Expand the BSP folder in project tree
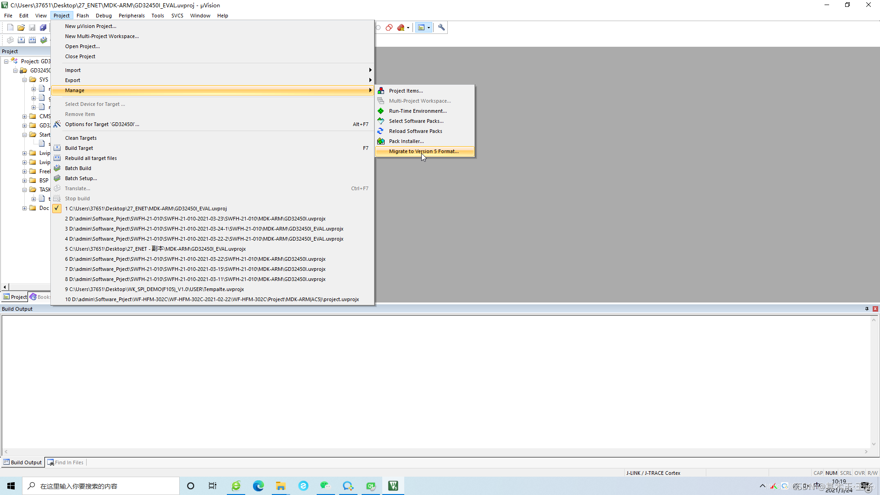The width and height of the screenshot is (880, 495). [x=25, y=181]
